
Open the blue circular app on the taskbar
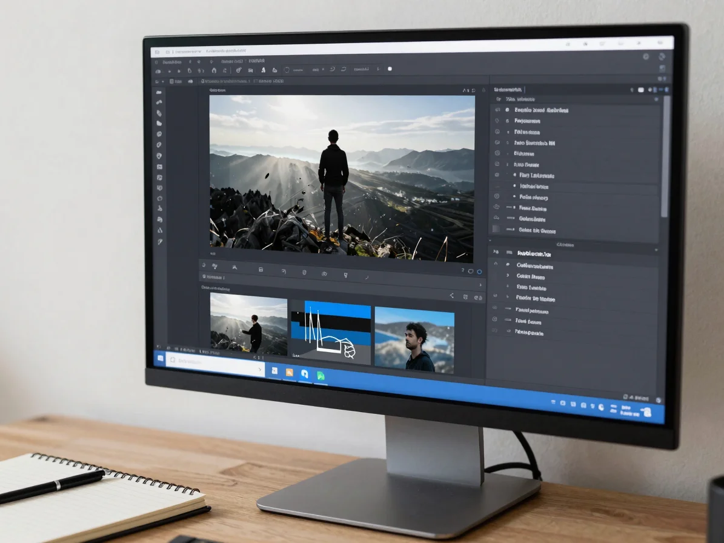point(305,374)
